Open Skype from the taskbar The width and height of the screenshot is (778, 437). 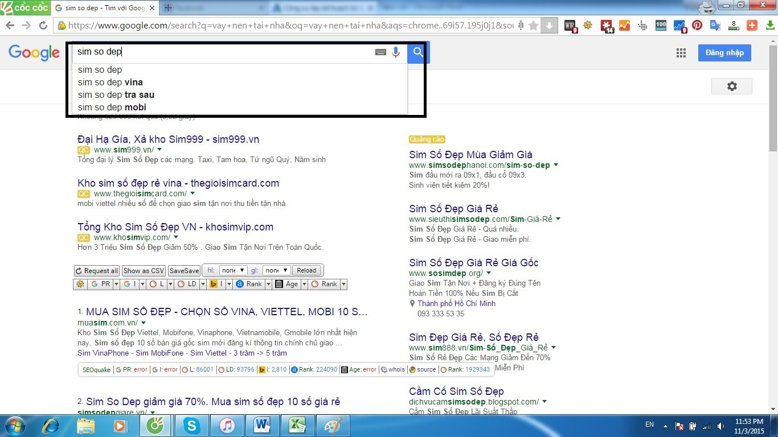pyautogui.click(x=192, y=425)
